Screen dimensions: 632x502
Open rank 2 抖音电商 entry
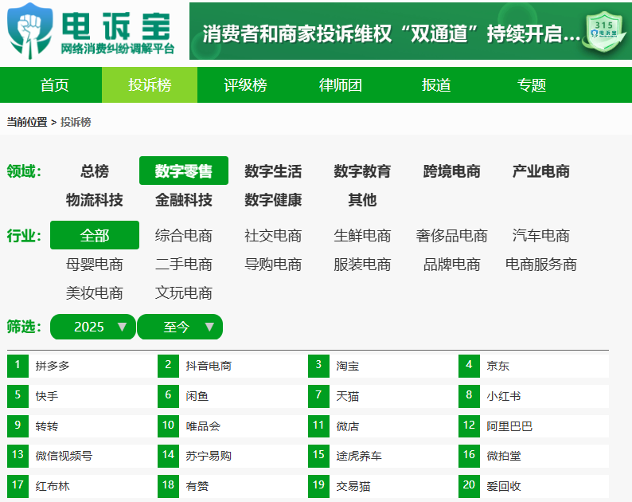pos(231,366)
